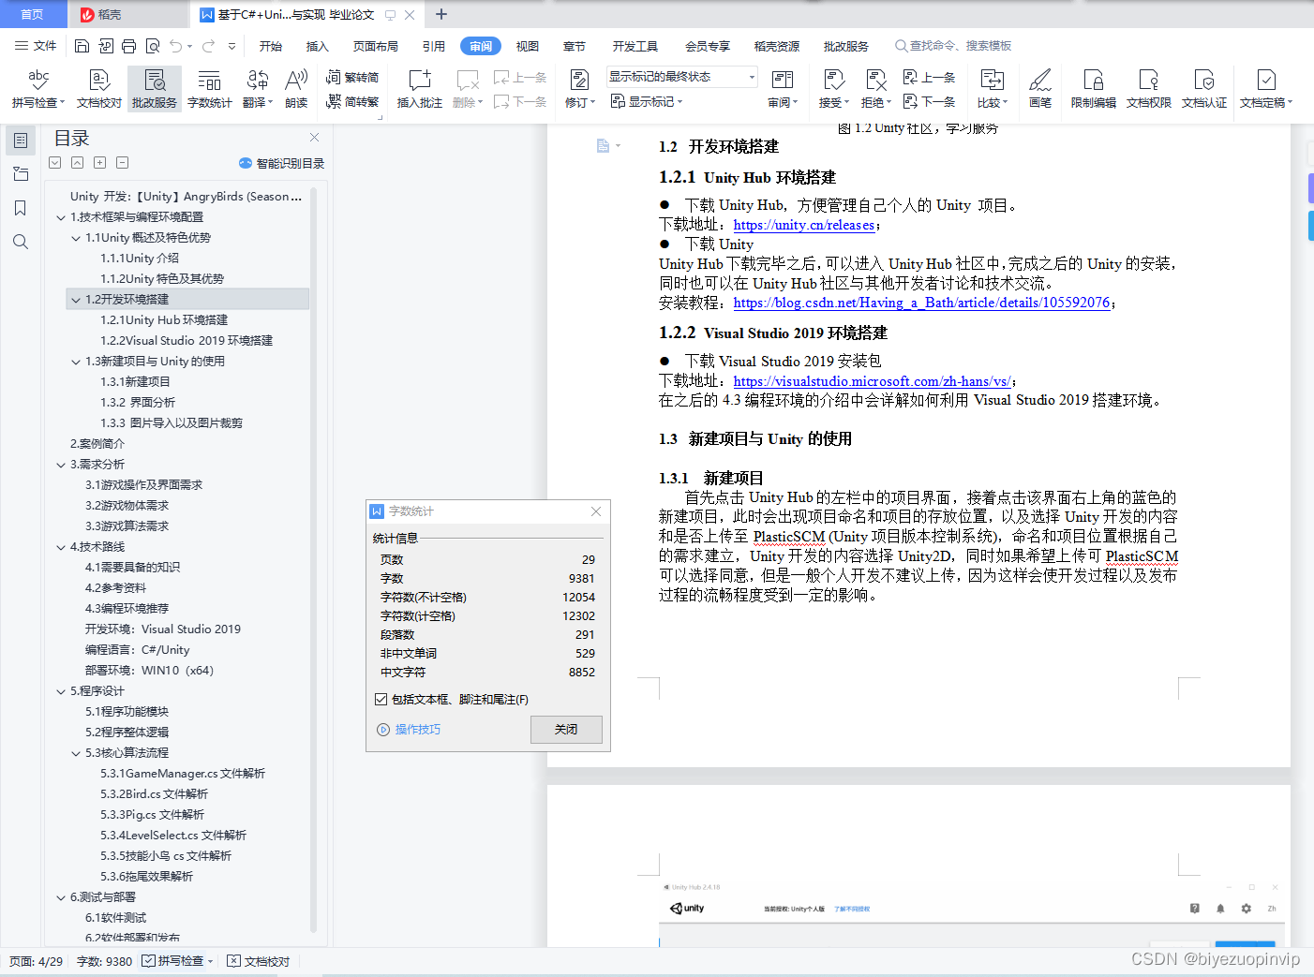Open document certification

[1204, 88]
